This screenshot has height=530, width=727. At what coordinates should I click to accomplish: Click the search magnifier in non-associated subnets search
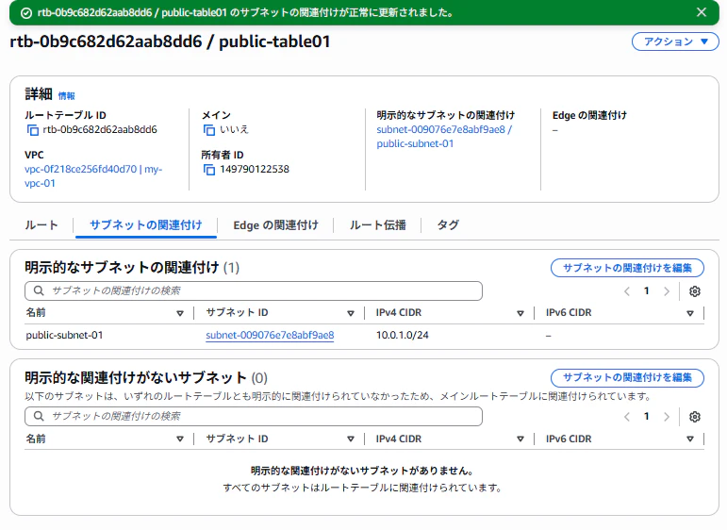pos(39,416)
